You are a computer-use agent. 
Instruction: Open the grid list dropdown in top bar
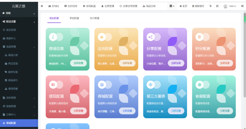pyautogui.click(x=172, y=6)
